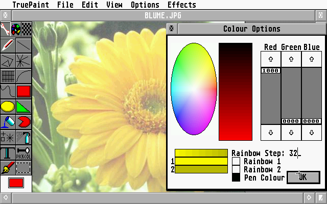Open the File menu

tap(65, 5)
